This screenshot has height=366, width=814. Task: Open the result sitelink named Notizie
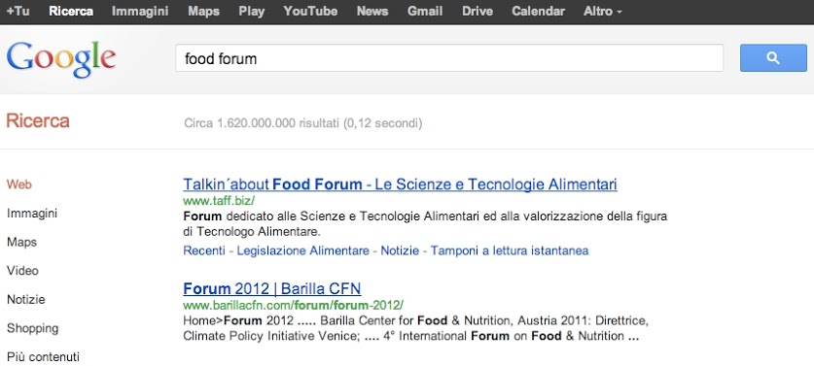pyautogui.click(x=400, y=250)
